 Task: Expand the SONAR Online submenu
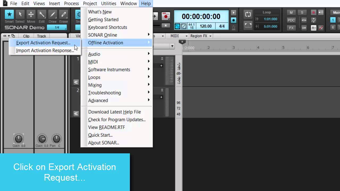click(x=117, y=35)
